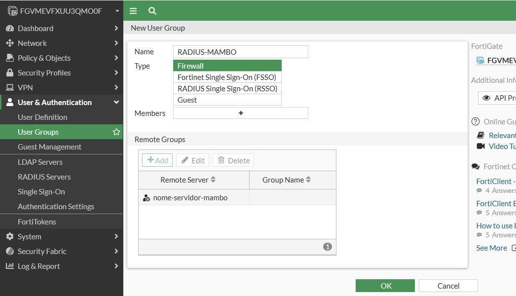
Task: Open User Groups menu item
Action: [62, 132]
